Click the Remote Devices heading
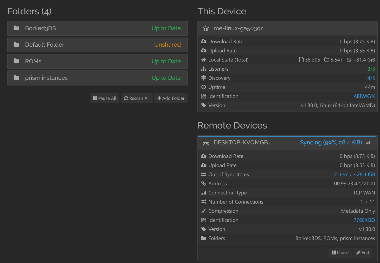Viewport: 380px width, 263px height. [x=232, y=125]
